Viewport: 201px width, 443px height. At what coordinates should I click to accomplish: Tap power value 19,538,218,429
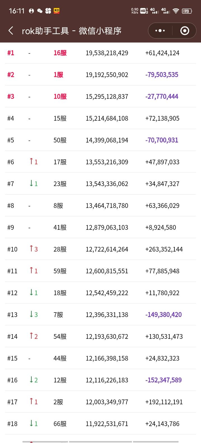[x=107, y=53]
